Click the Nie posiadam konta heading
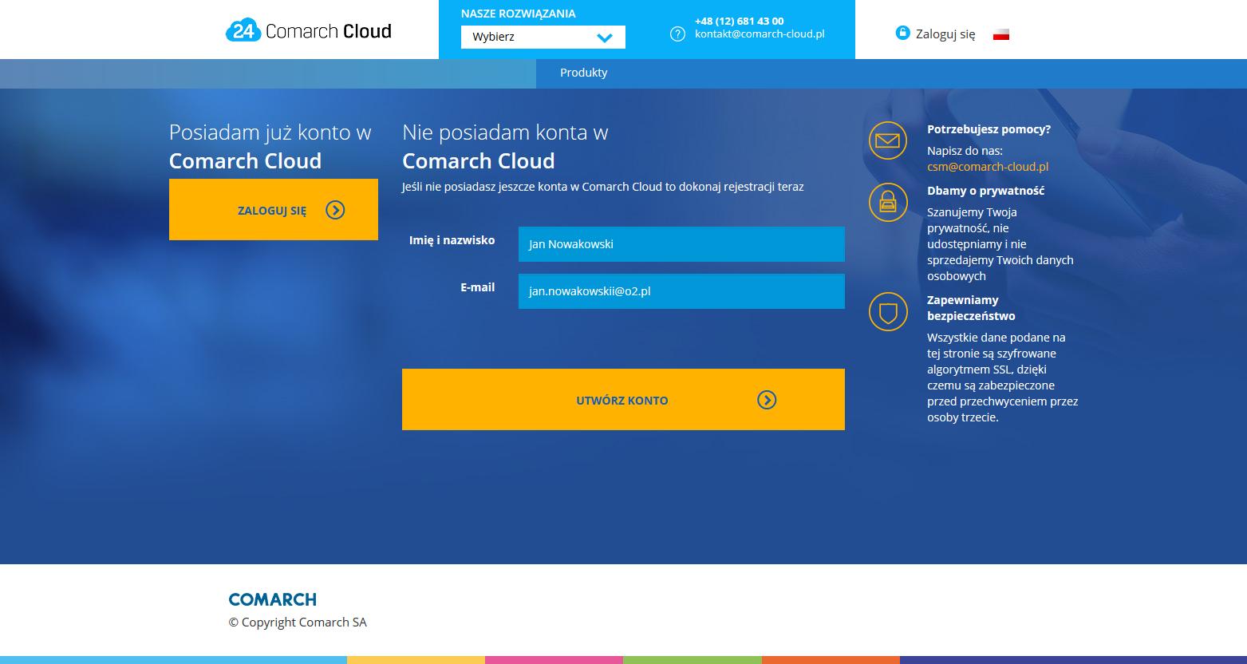 click(x=505, y=147)
